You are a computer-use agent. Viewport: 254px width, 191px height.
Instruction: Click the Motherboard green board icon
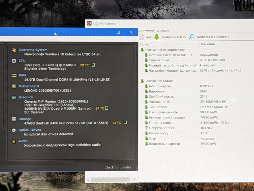pyautogui.click(x=14, y=86)
